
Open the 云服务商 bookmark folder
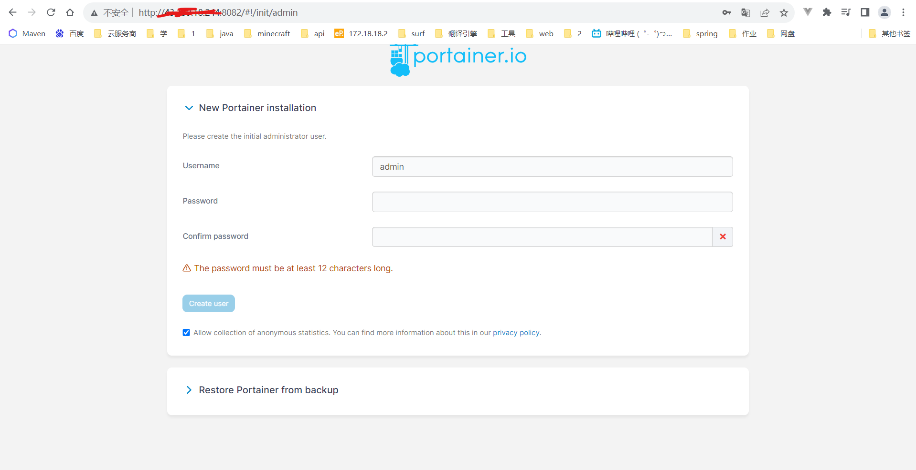tap(115, 33)
